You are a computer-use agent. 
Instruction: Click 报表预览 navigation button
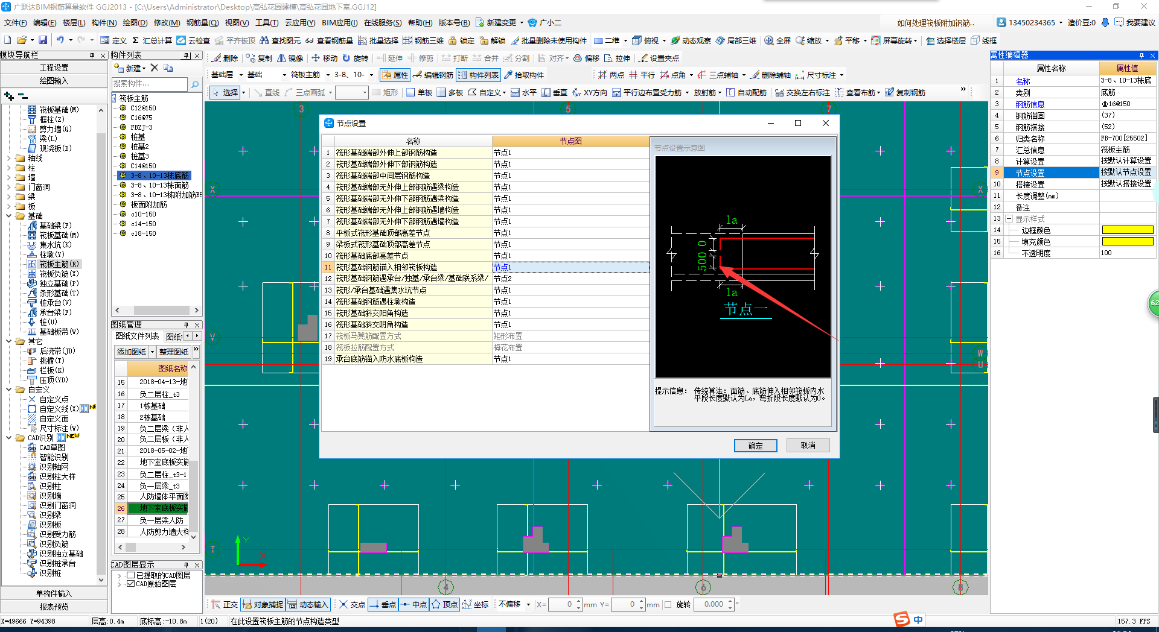[x=54, y=607]
